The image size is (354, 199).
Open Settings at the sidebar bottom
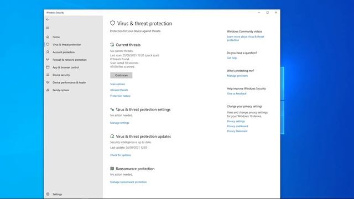tap(57, 194)
